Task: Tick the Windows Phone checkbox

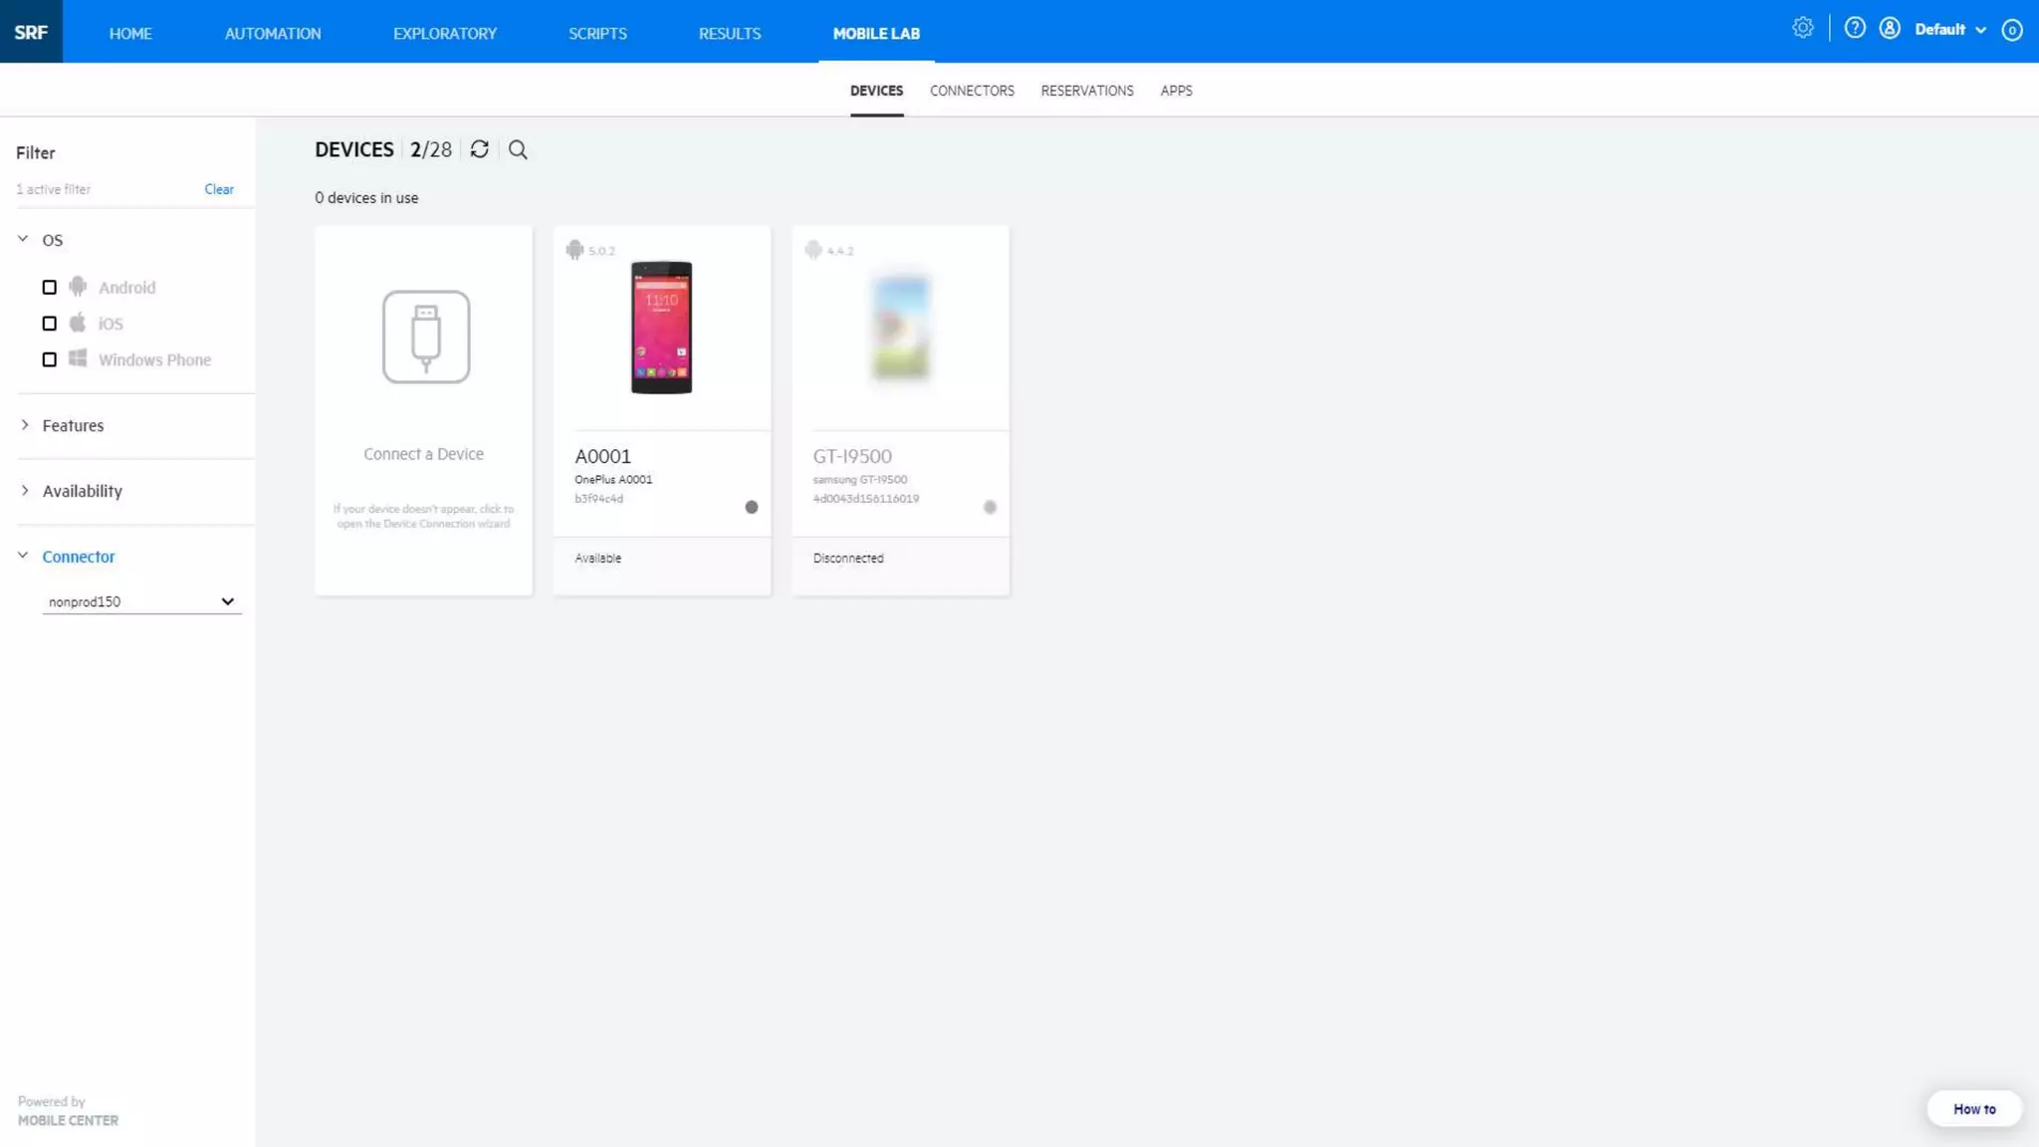Action: (50, 359)
